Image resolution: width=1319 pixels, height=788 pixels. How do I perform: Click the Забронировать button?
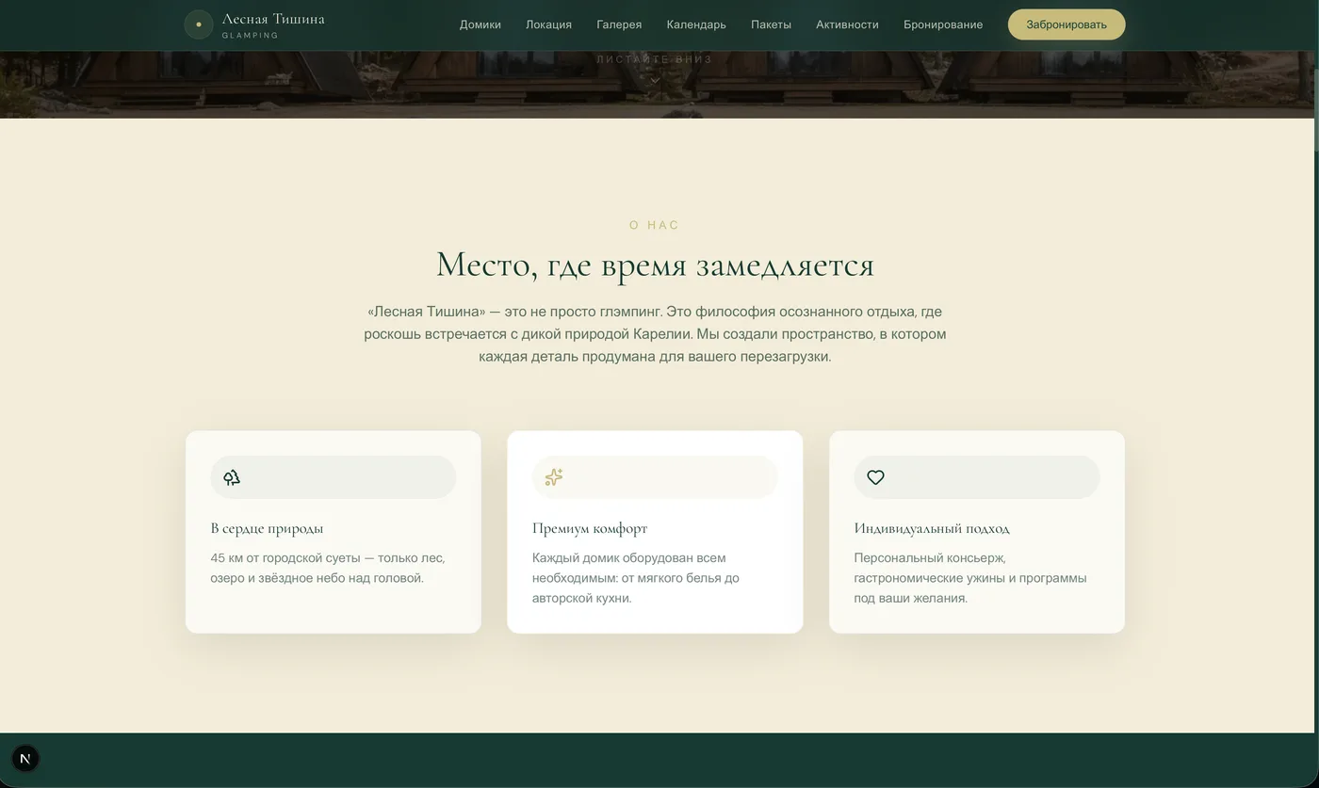1067,24
